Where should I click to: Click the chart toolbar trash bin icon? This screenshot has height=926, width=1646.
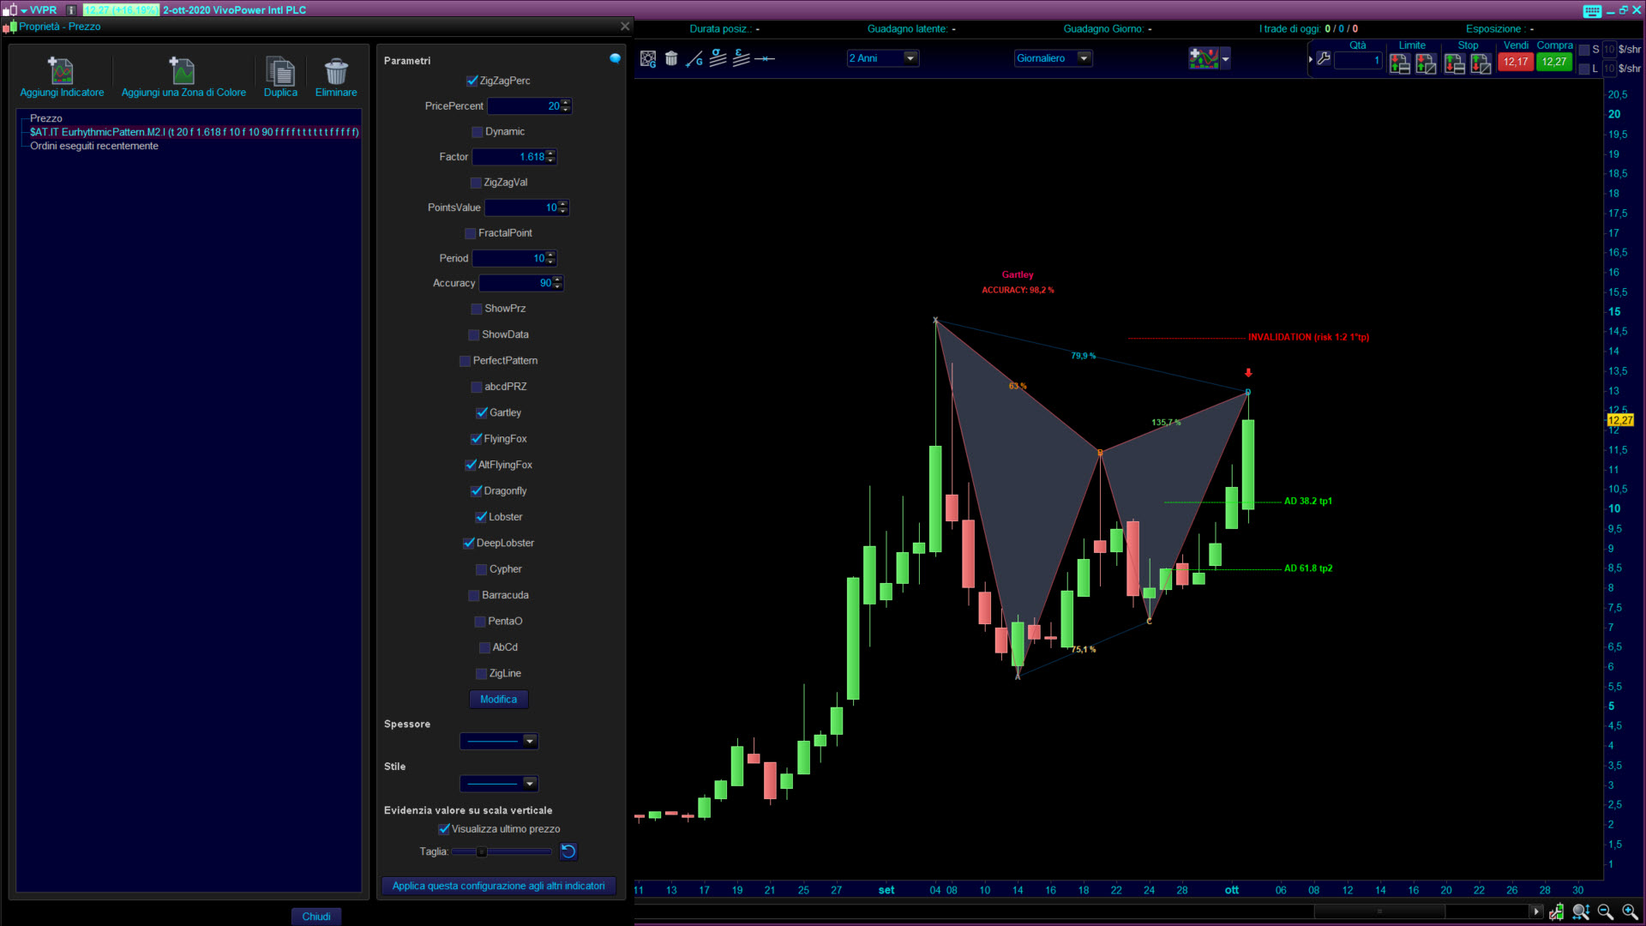[671, 58]
